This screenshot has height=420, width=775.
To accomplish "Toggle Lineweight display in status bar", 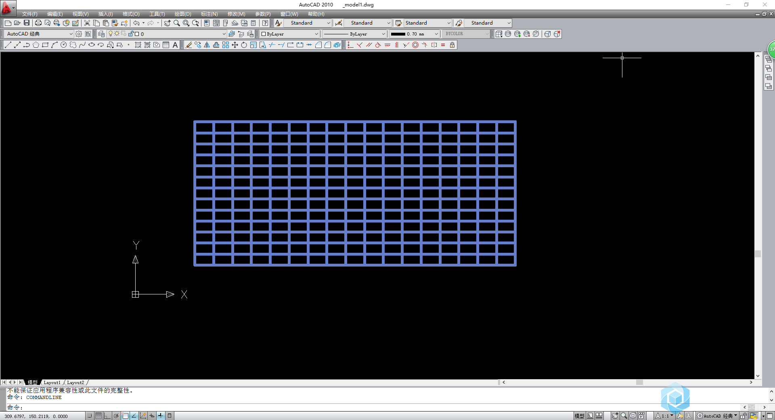I will pos(161,416).
